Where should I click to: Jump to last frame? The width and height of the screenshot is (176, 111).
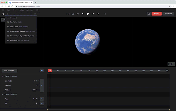point(99,14)
